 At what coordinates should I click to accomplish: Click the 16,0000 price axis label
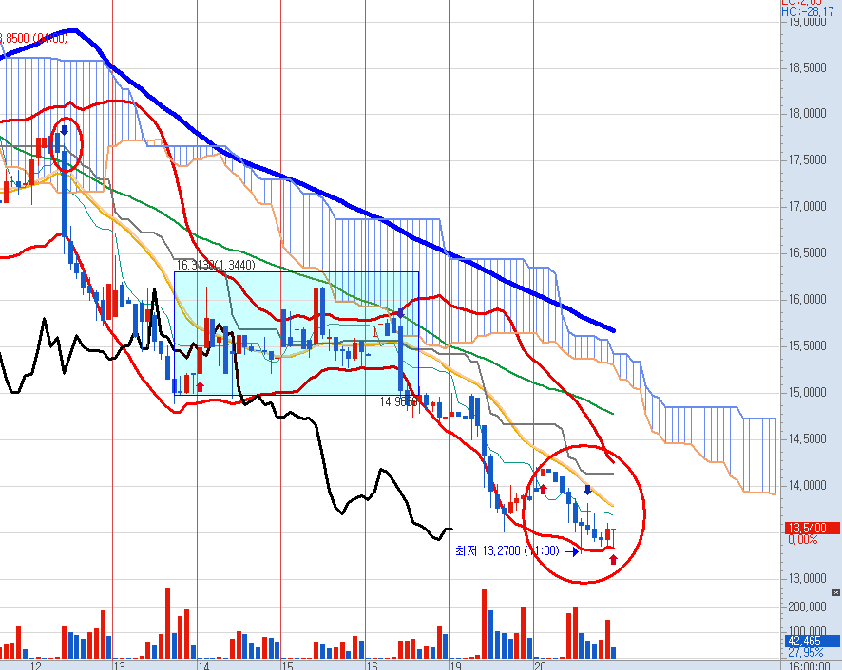(807, 299)
